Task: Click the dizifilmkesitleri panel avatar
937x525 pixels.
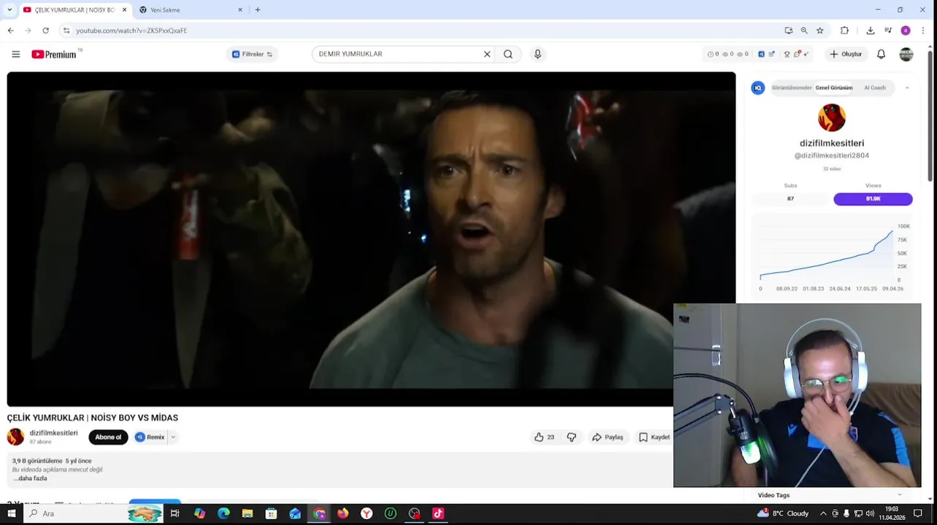Action: [x=832, y=117]
